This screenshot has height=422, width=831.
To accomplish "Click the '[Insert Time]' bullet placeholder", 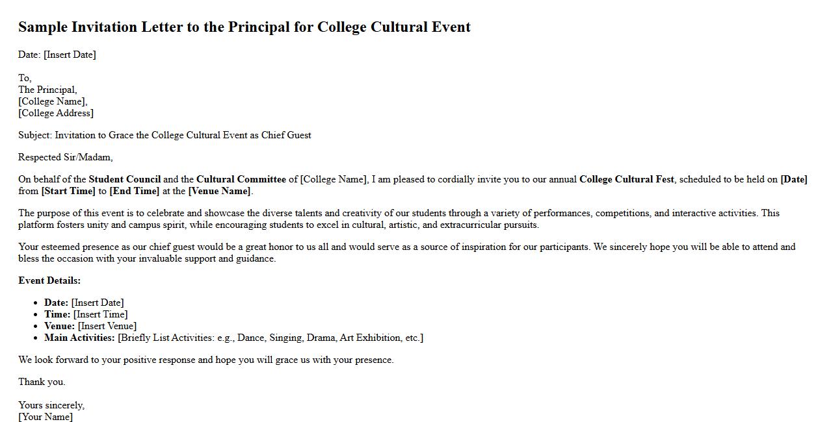I will [x=100, y=314].
